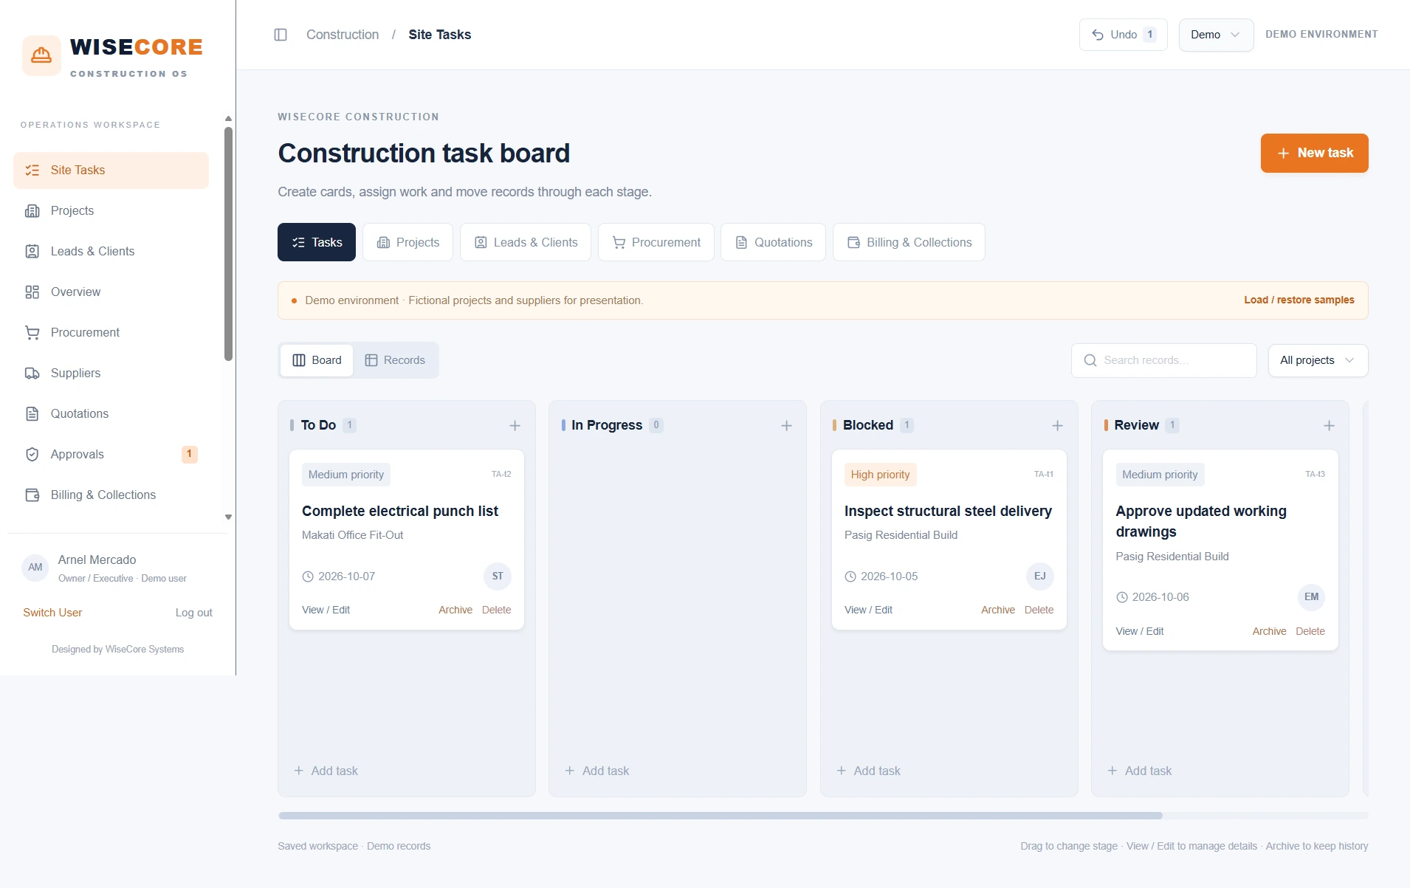1410x888 pixels.
Task: Click Add task in To Do column
Action: [x=326, y=771]
